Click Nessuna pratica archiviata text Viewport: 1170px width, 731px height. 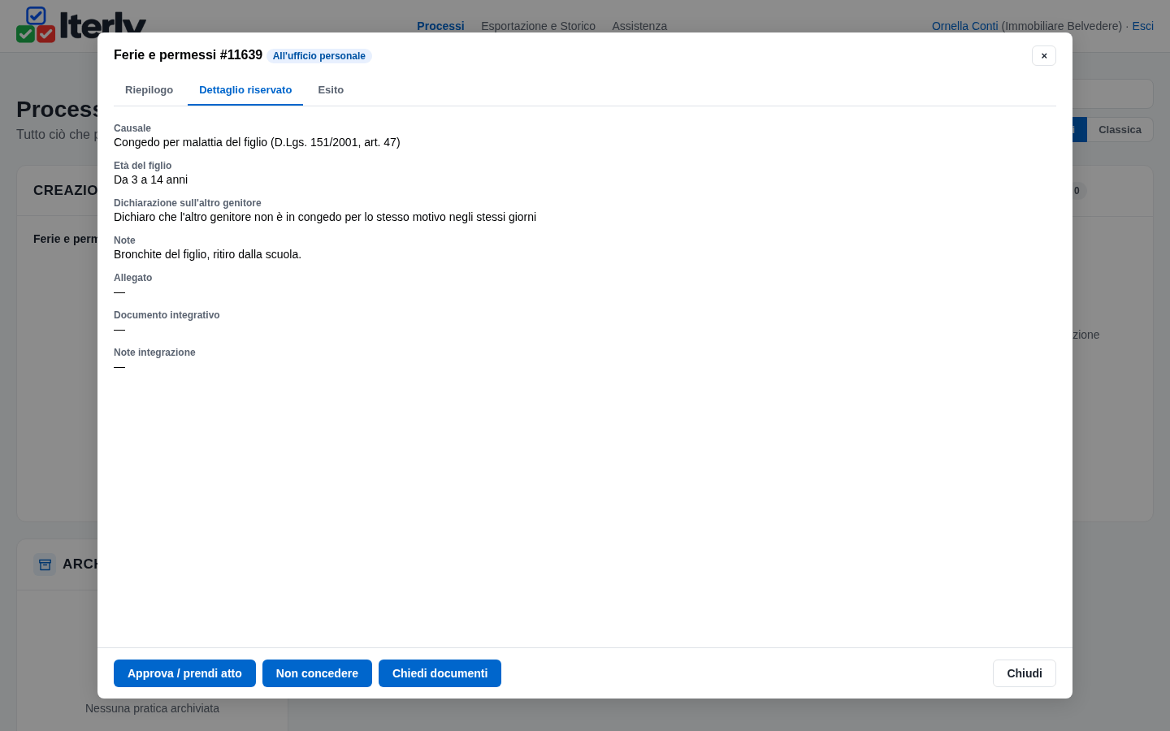(152, 708)
